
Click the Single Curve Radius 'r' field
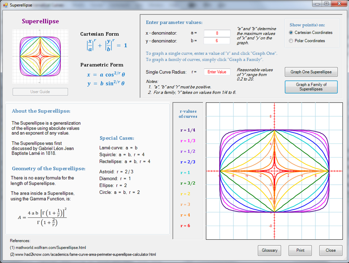217,72
